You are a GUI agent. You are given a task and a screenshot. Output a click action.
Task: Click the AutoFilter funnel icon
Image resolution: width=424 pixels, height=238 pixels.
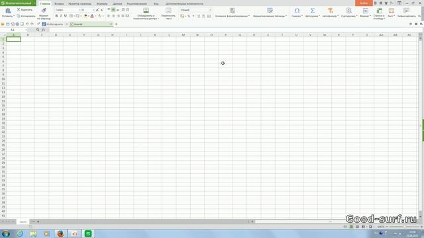pos(330,11)
